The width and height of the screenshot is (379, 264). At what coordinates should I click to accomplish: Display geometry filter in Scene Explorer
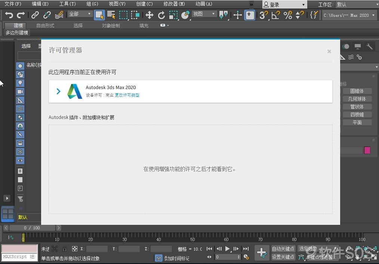(x=20, y=66)
